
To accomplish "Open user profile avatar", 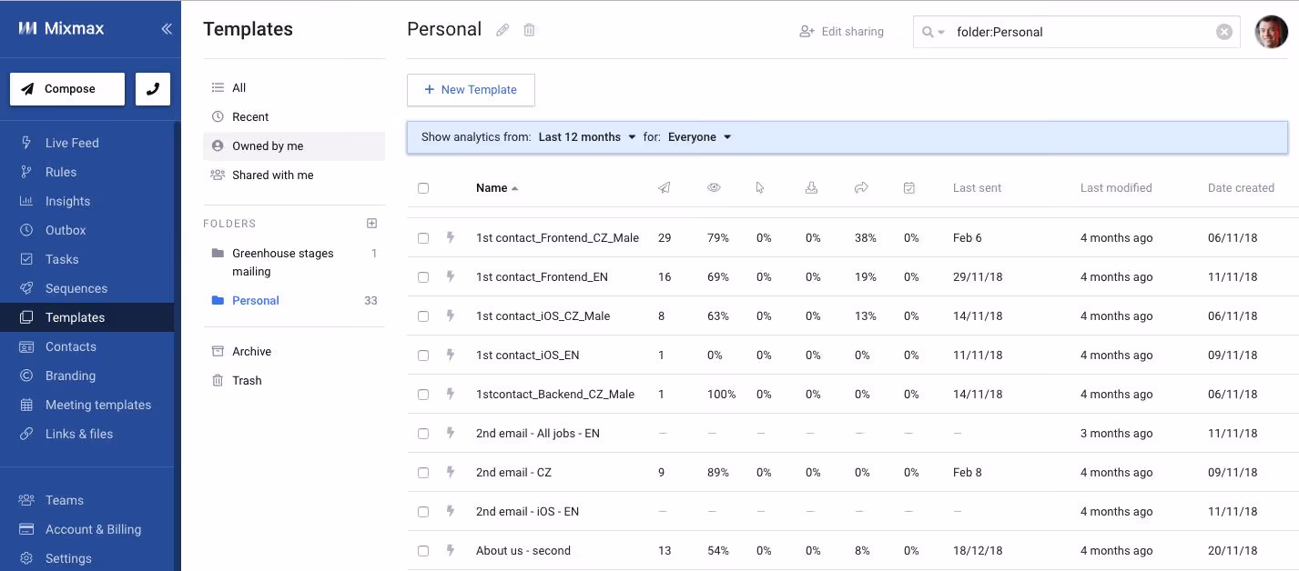I will pyautogui.click(x=1271, y=32).
